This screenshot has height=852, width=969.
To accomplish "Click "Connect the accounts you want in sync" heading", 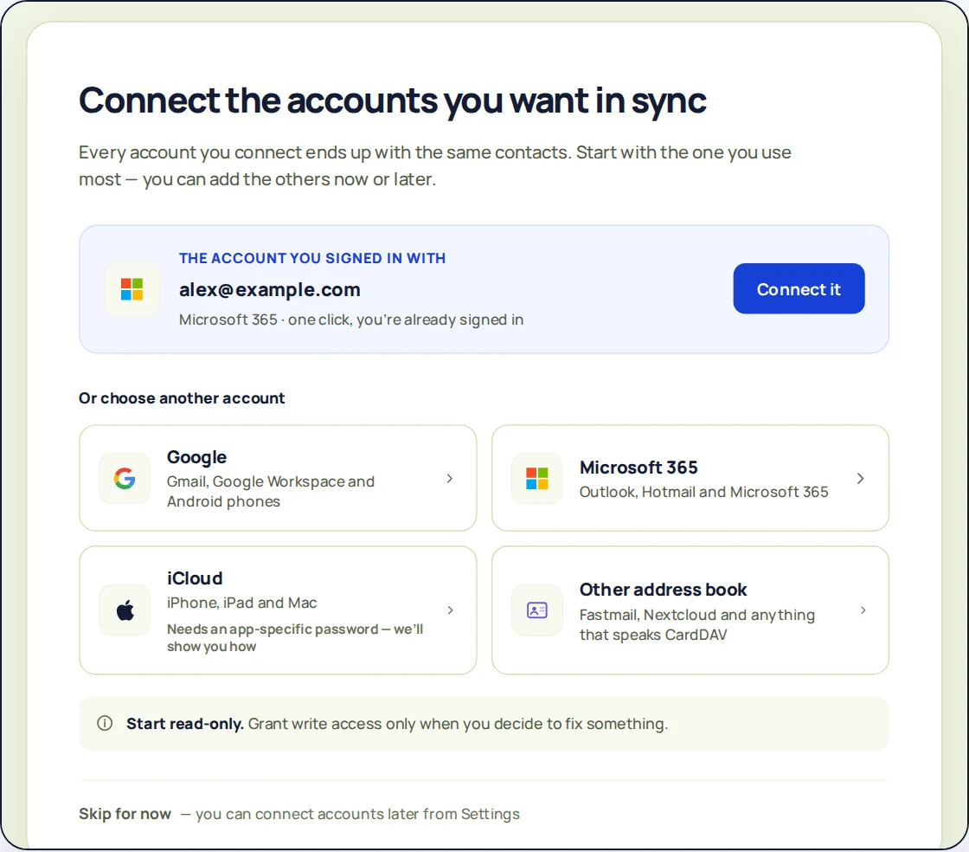I will (393, 101).
